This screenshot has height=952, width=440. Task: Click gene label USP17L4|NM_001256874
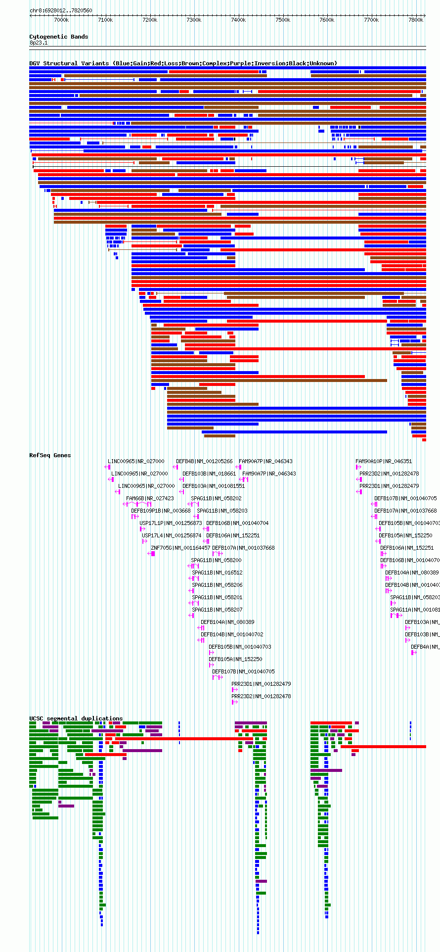tap(172, 535)
